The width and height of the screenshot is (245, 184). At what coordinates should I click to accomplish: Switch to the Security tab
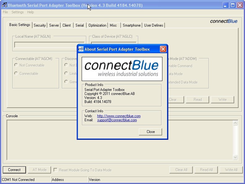click(40, 25)
